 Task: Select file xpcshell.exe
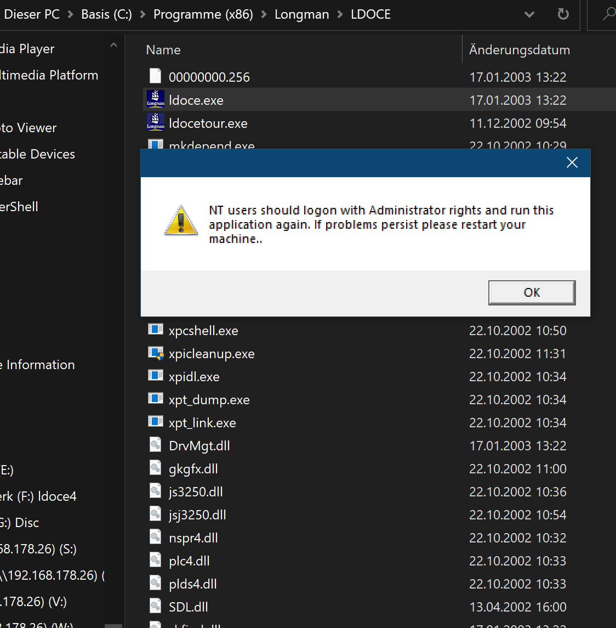click(203, 330)
